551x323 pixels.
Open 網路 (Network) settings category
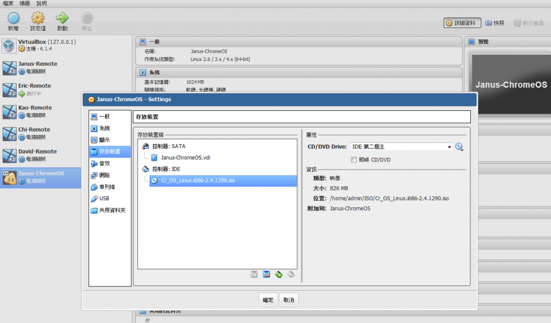pyautogui.click(x=110, y=175)
